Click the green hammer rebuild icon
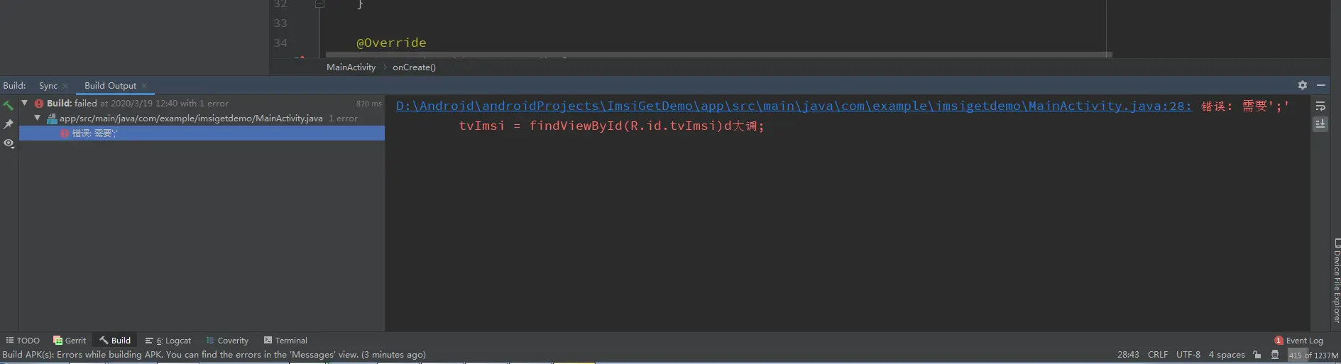 point(9,105)
